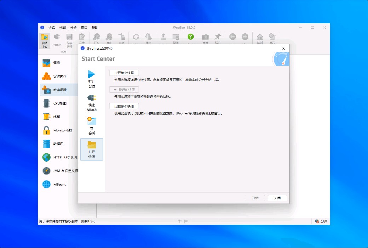Open the 视图 menu

tap(63, 28)
